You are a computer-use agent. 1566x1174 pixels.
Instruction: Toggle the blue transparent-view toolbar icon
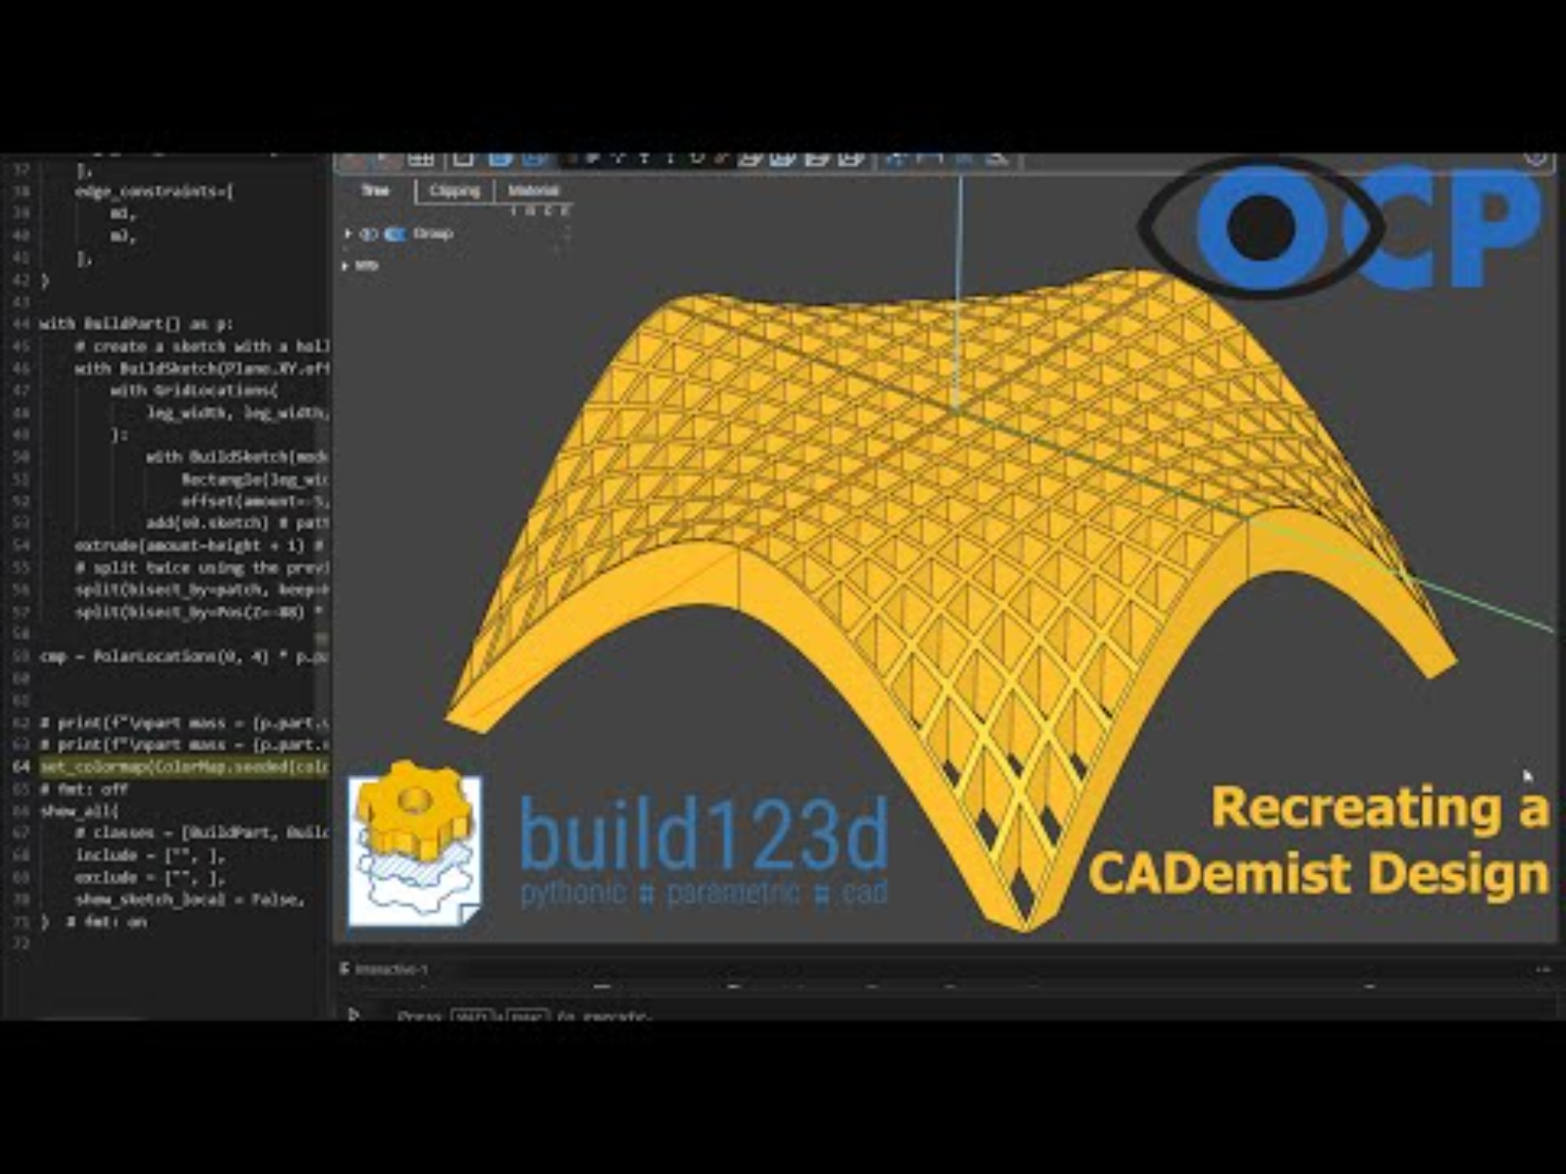pyautogui.click(x=500, y=159)
